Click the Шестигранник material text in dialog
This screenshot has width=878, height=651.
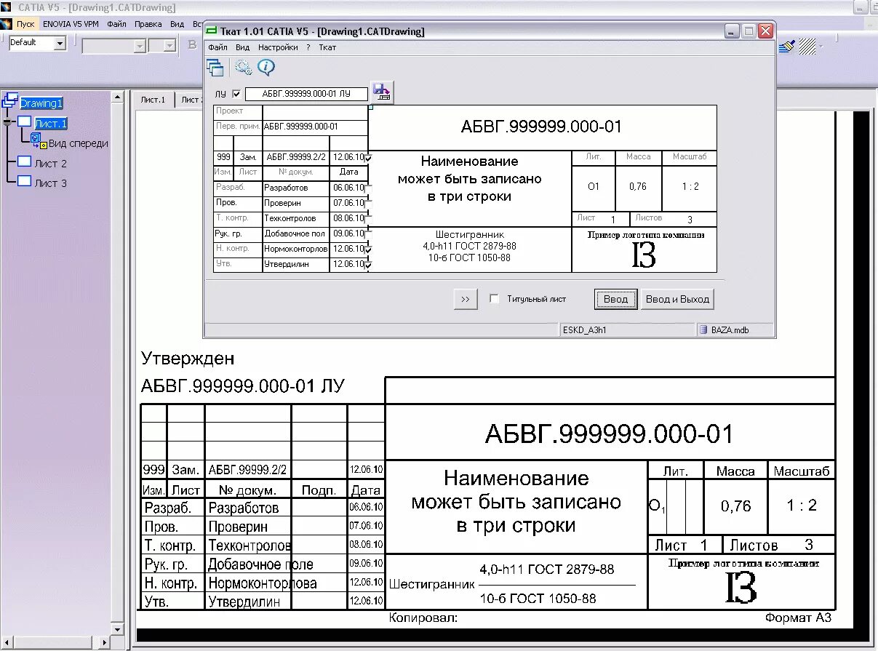click(x=470, y=247)
